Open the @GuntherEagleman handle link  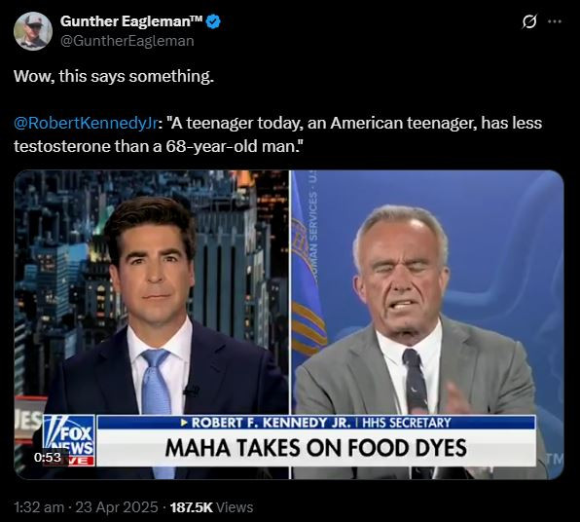(127, 41)
